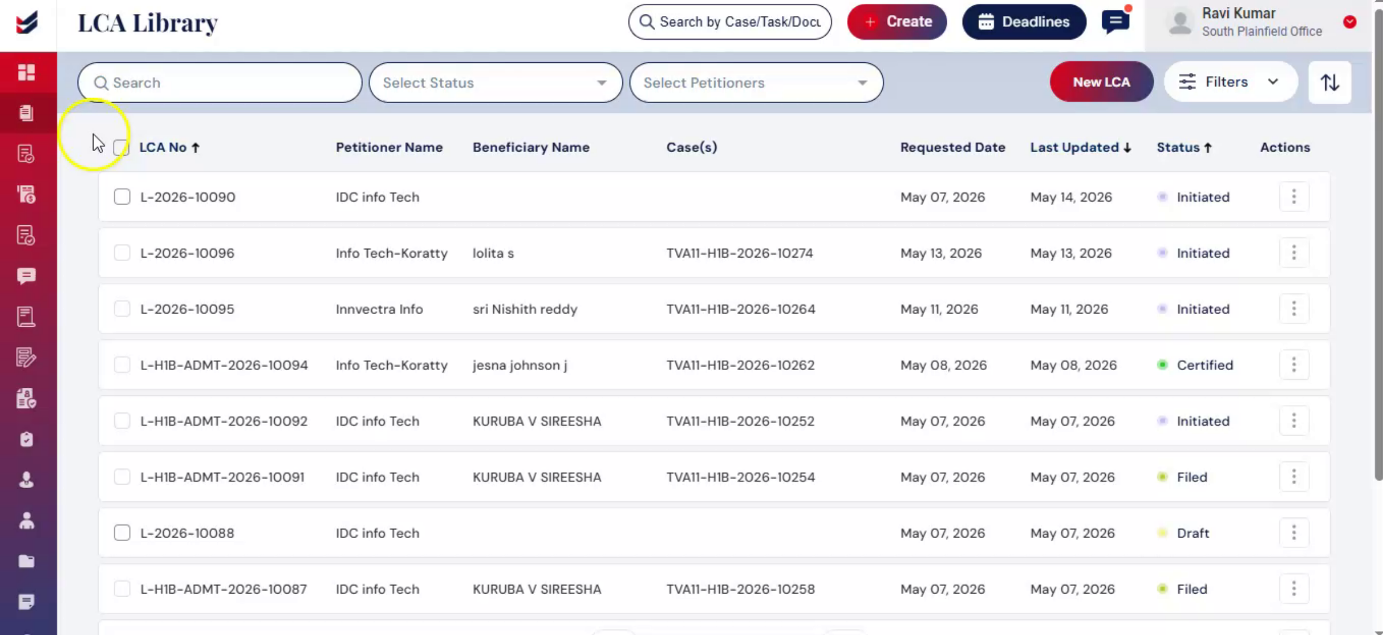Open actions menu for L-2026-10096
1383x635 pixels.
click(1294, 253)
